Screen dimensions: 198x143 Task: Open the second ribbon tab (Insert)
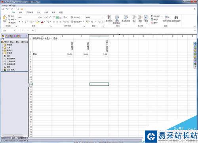21,12
